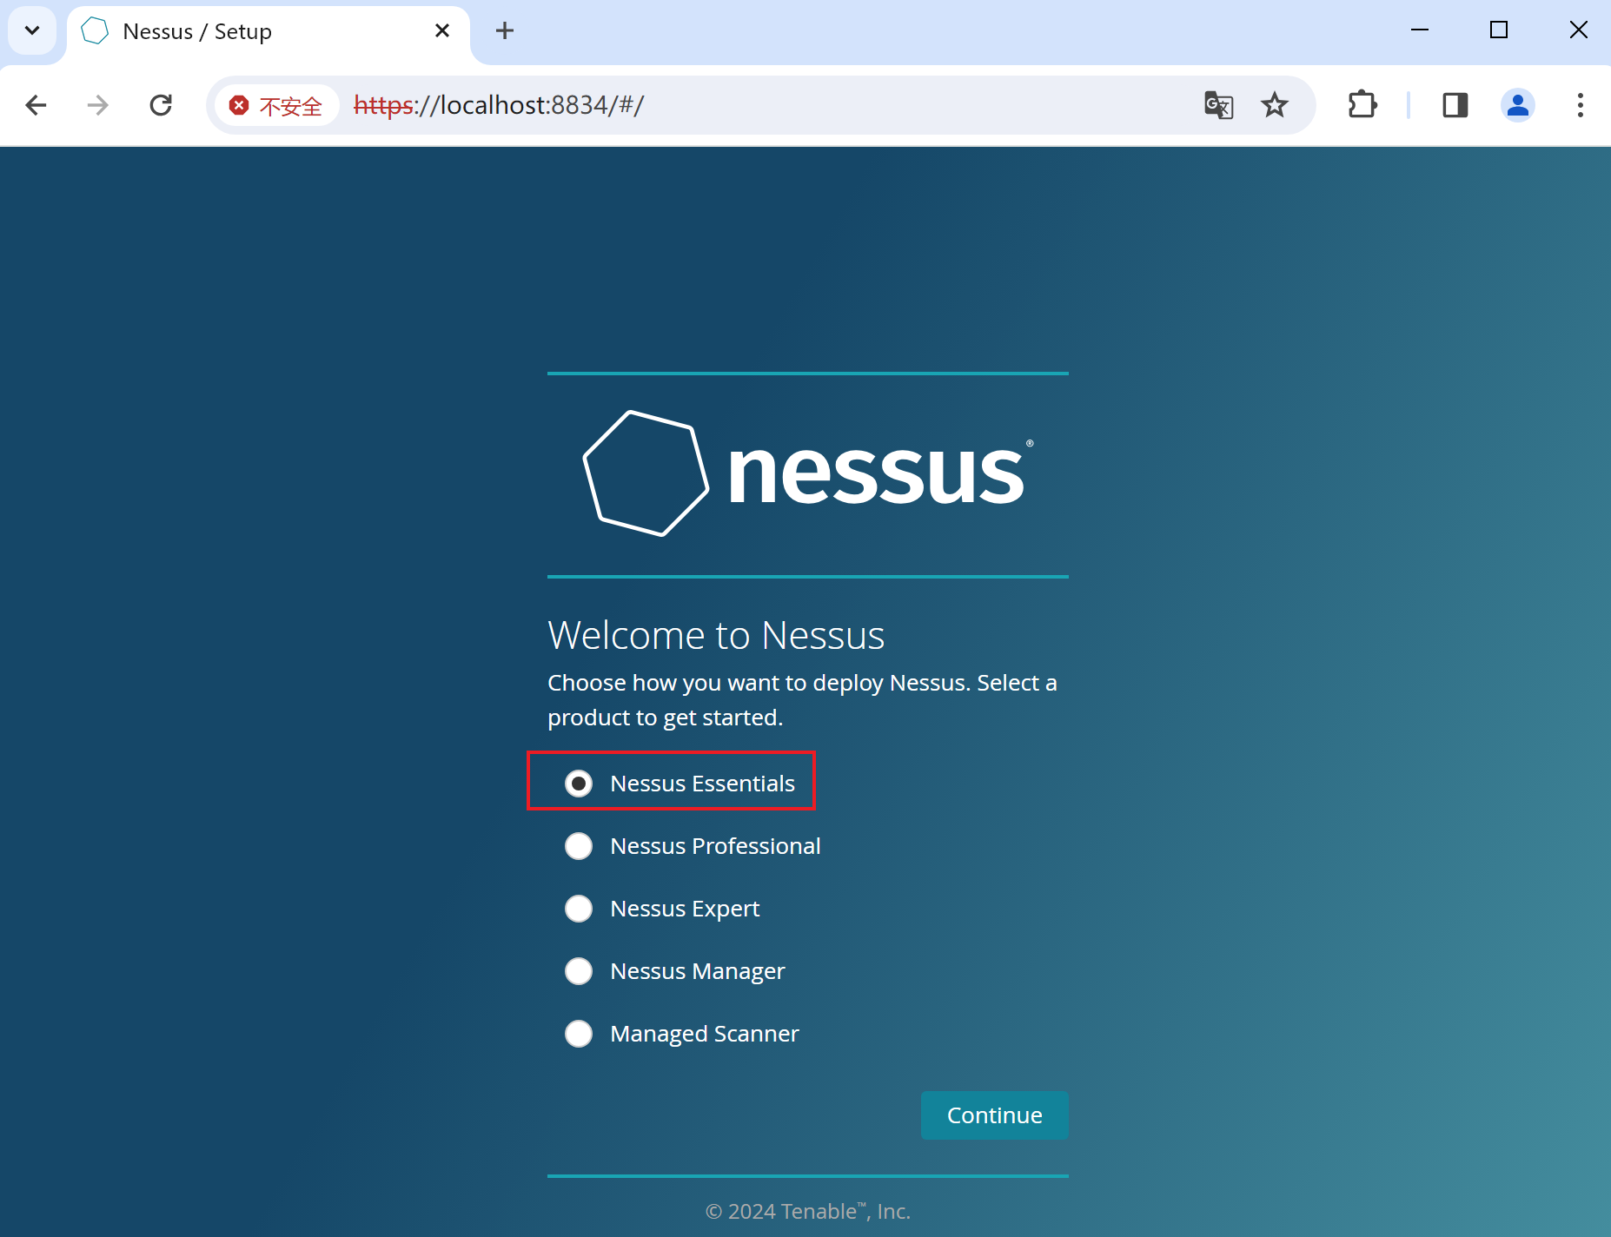Viewport: 1611px width, 1237px height.
Task: Select the Nessus Essentials radio button
Action: (x=579, y=784)
